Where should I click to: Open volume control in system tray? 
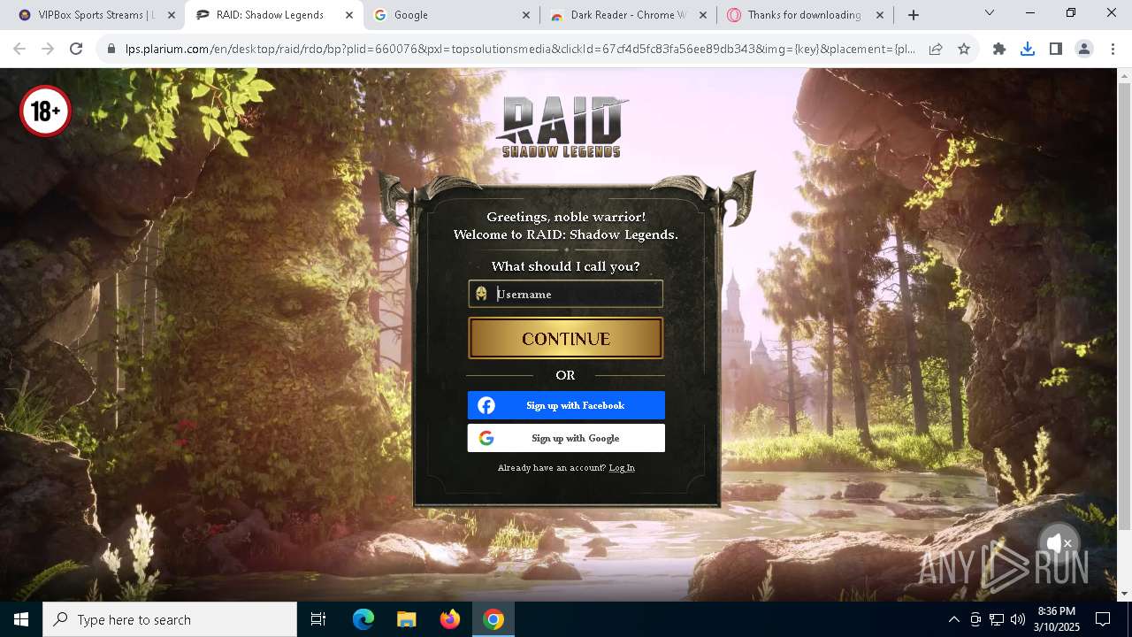(1018, 619)
